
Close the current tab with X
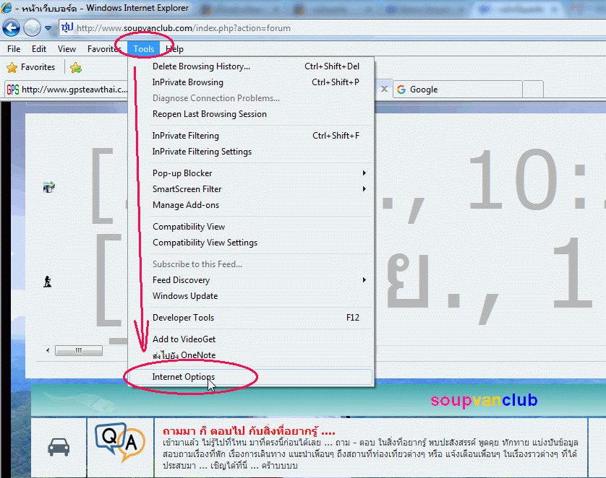point(384,89)
